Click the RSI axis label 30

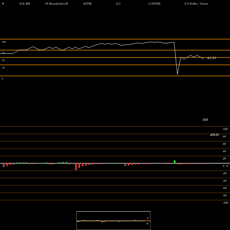(x=3, y=68)
